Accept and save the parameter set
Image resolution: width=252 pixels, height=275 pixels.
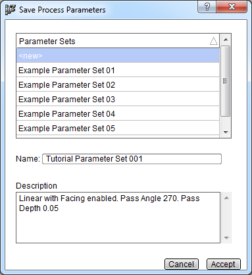click(223, 264)
